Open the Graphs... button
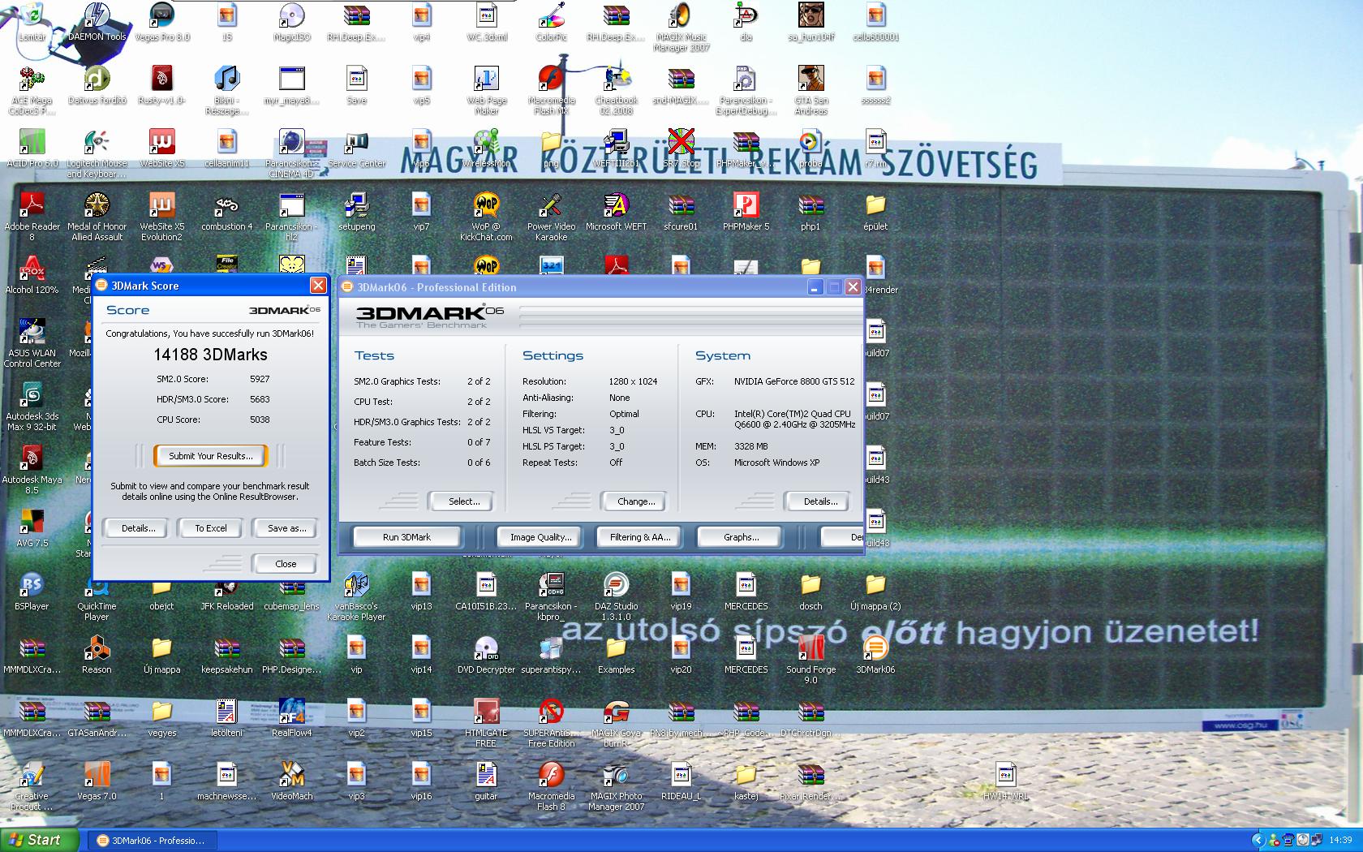This screenshot has height=852, width=1363. click(x=741, y=537)
